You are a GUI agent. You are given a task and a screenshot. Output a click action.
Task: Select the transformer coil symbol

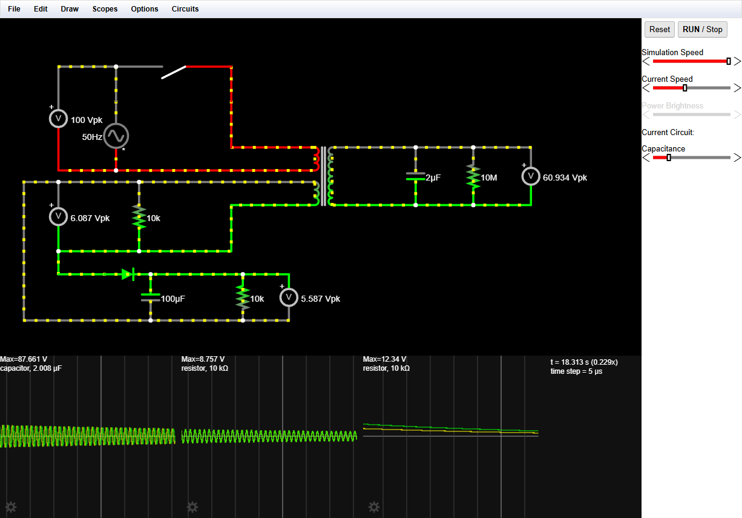[x=324, y=176]
